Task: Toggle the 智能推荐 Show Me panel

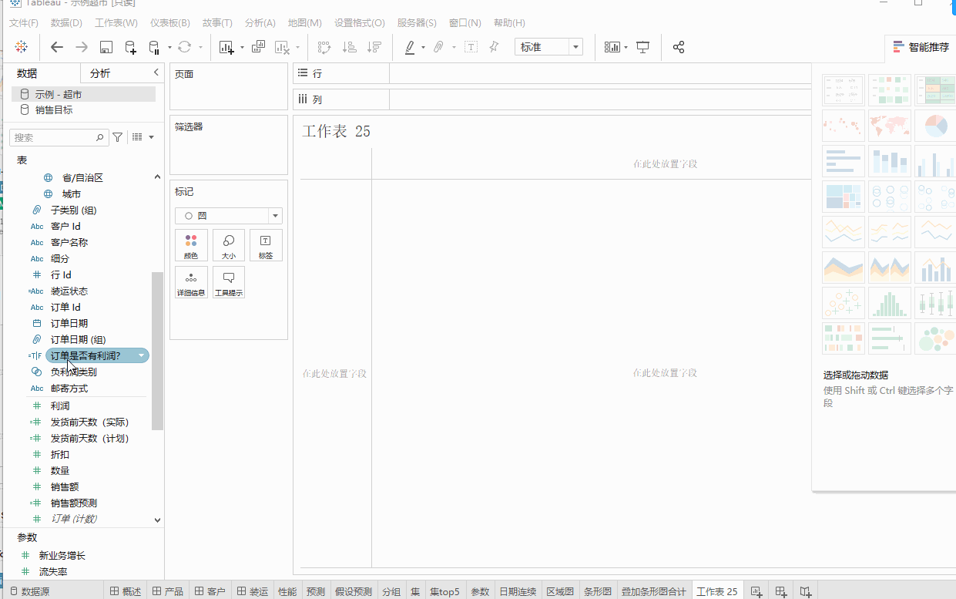Action: click(921, 47)
